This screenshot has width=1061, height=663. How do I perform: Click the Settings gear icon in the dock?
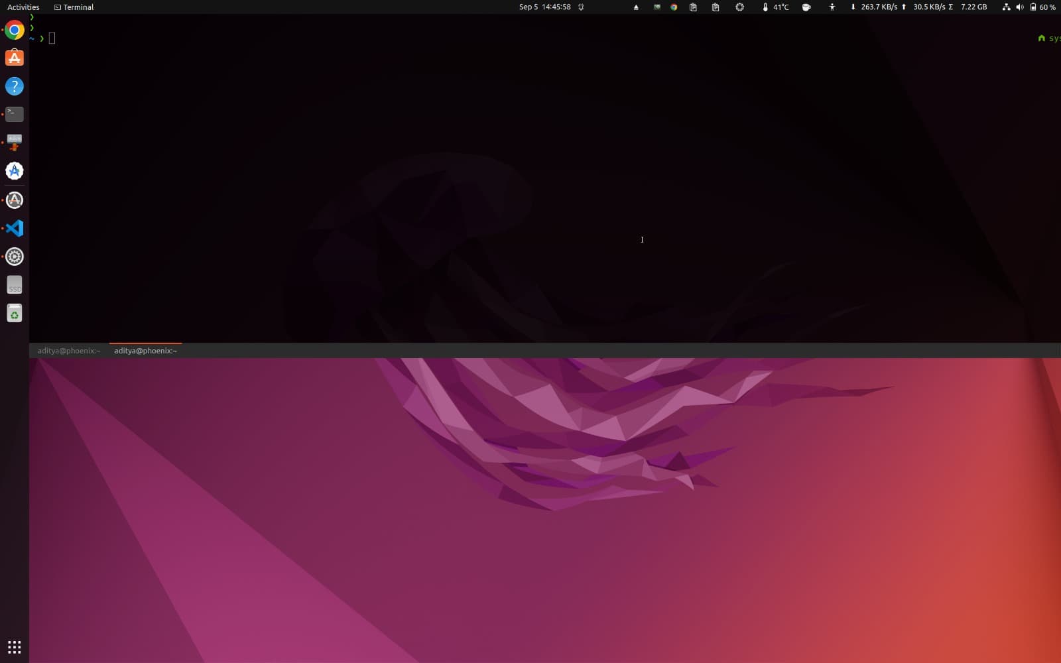point(14,256)
